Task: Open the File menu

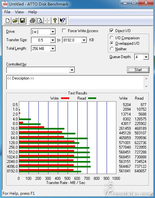Action: 7,12
